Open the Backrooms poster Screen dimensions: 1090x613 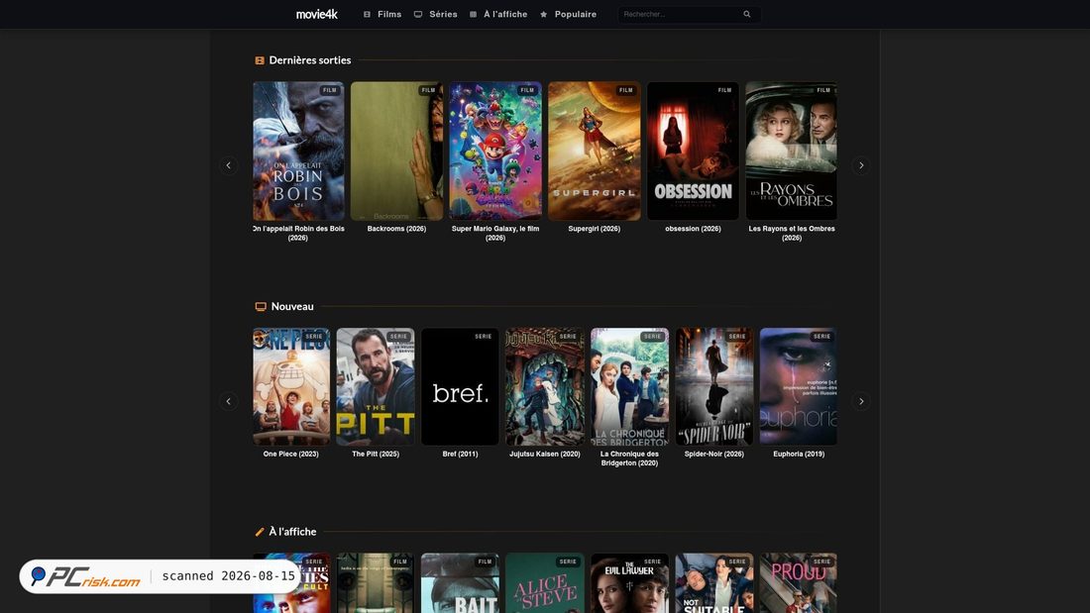pos(396,151)
